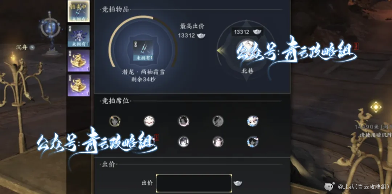Image resolution: width=392 pixels, height=194 pixels.
Task: Focus the 出价 bid input field
Action: (194, 183)
